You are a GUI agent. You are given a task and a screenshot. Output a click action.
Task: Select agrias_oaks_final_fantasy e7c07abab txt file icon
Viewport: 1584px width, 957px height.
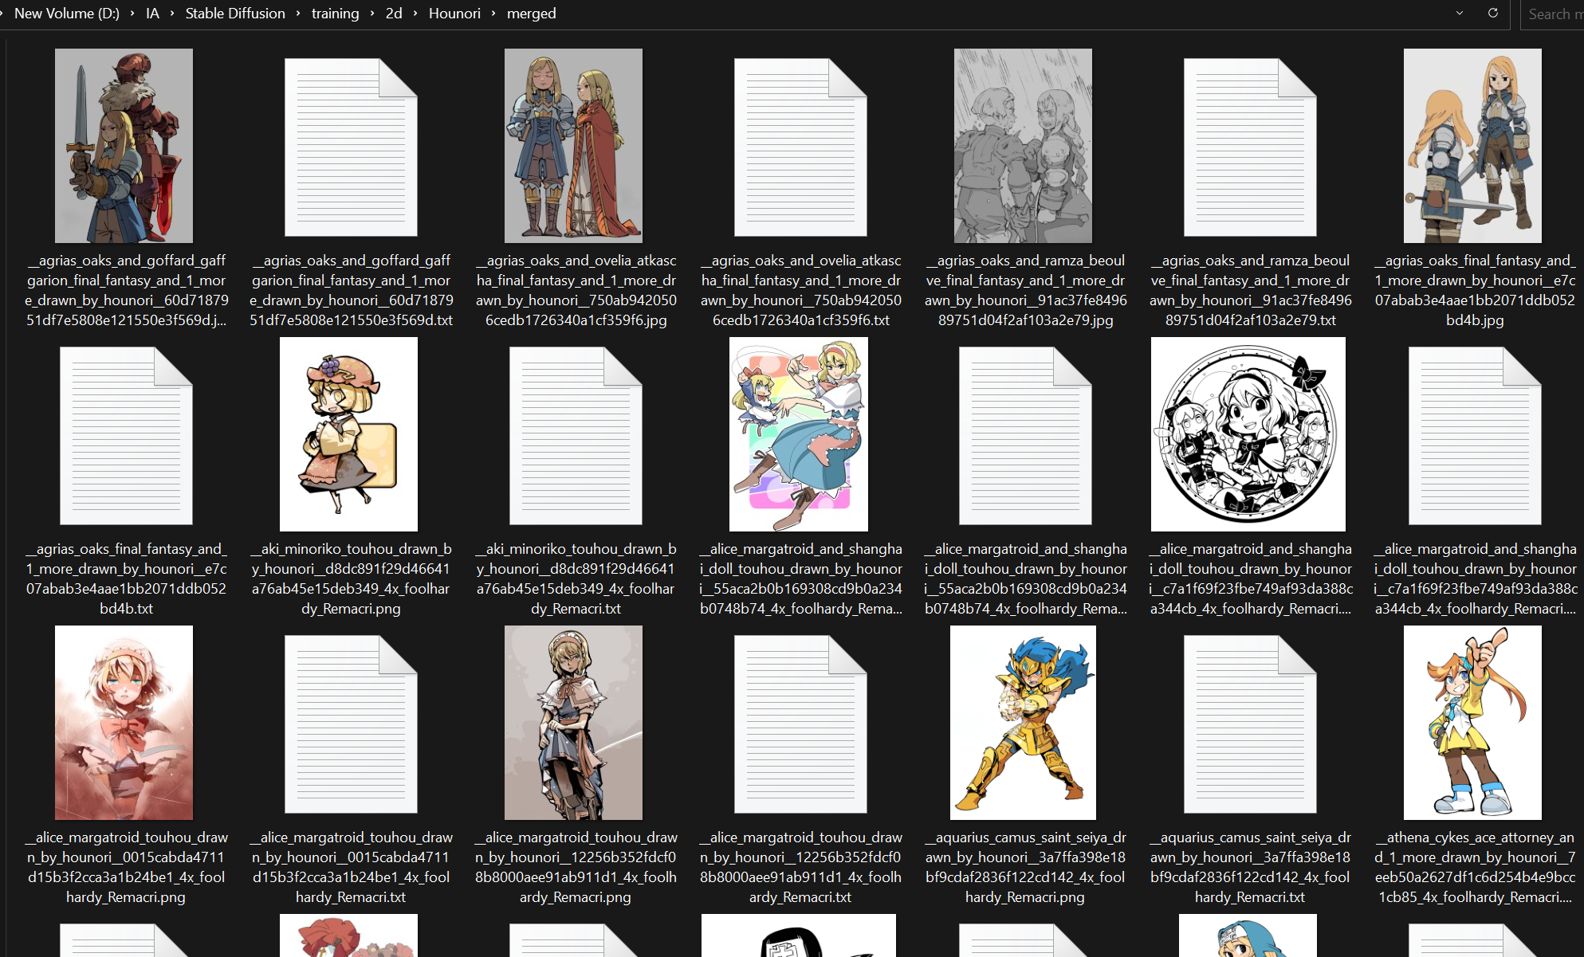pyautogui.click(x=126, y=436)
